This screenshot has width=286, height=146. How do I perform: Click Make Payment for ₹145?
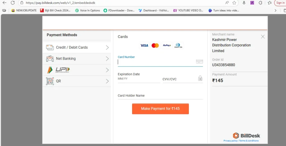pyautogui.click(x=160, y=109)
